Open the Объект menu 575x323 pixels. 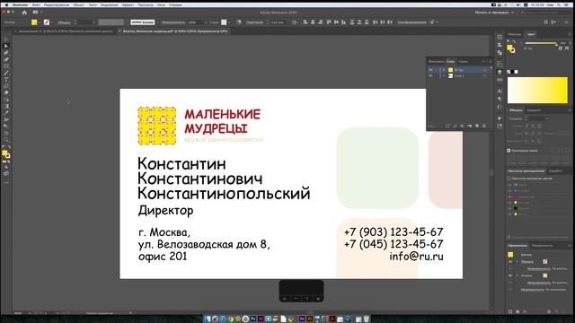(x=78, y=5)
